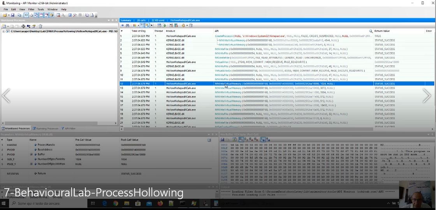Go to previous slide with left arrow
This screenshot has width=436, height=210.
[6, 96]
